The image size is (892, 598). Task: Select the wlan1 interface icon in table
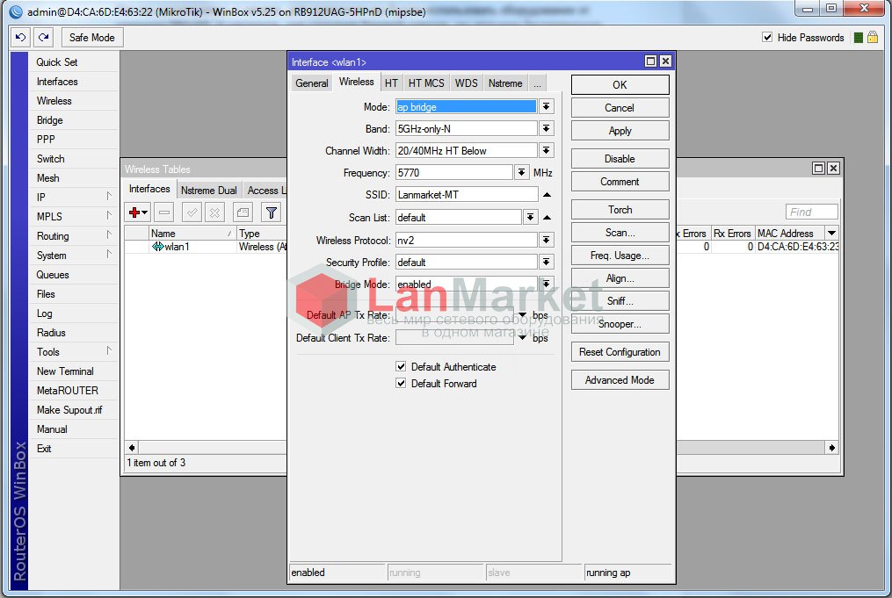[x=158, y=247]
